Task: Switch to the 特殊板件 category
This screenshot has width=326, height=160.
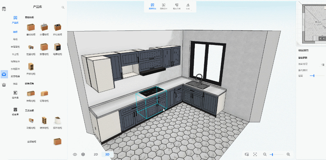Action: click(x=15, y=62)
